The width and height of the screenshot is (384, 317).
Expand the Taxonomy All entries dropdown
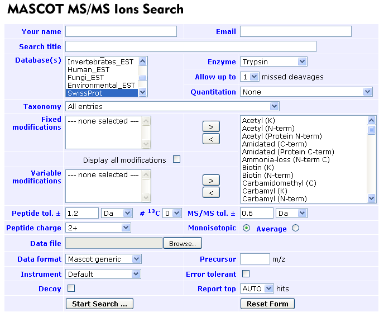(x=172, y=106)
